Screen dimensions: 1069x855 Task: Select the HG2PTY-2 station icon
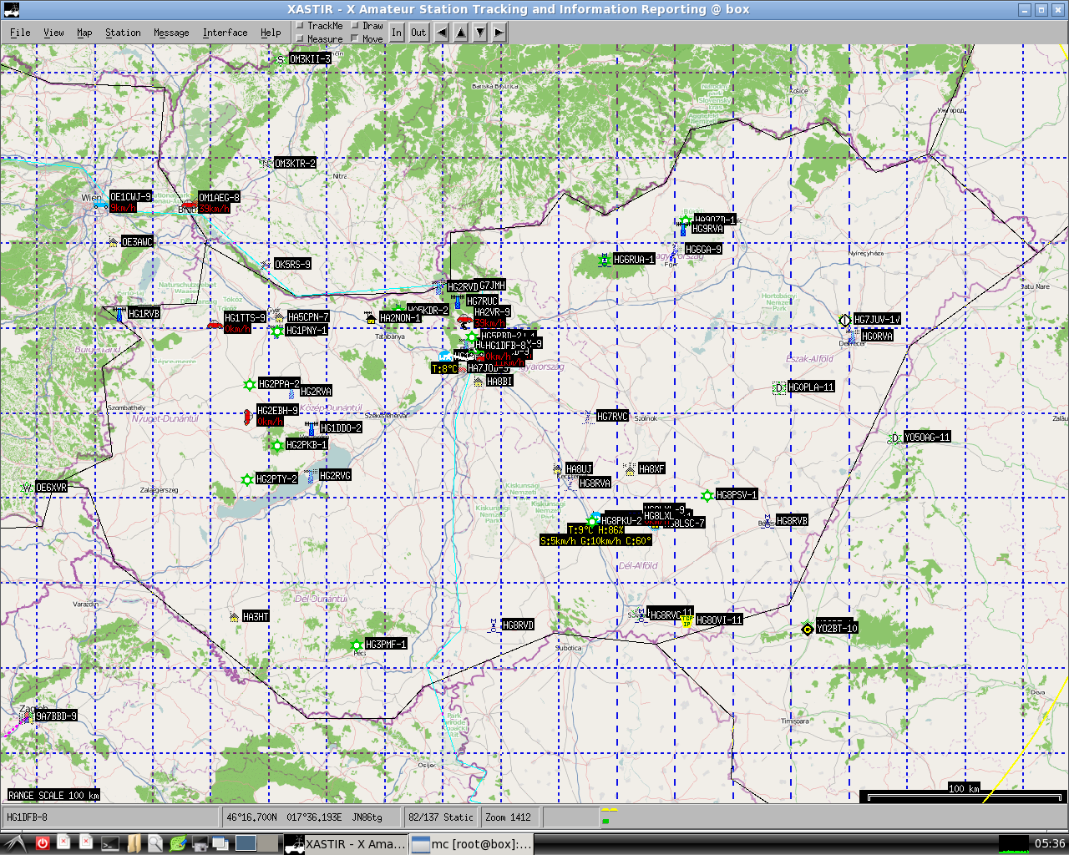pos(247,480)
